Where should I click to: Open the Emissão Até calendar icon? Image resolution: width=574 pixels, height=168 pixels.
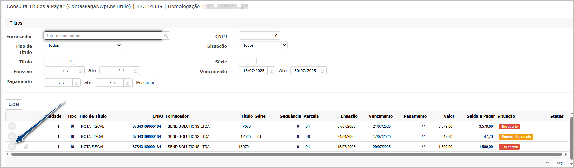pos(136,71)
